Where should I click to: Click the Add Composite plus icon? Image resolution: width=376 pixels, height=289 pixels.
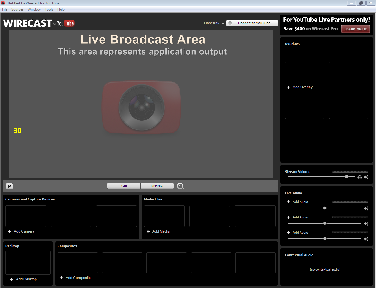pyautogui.click(x=61, y=278)
